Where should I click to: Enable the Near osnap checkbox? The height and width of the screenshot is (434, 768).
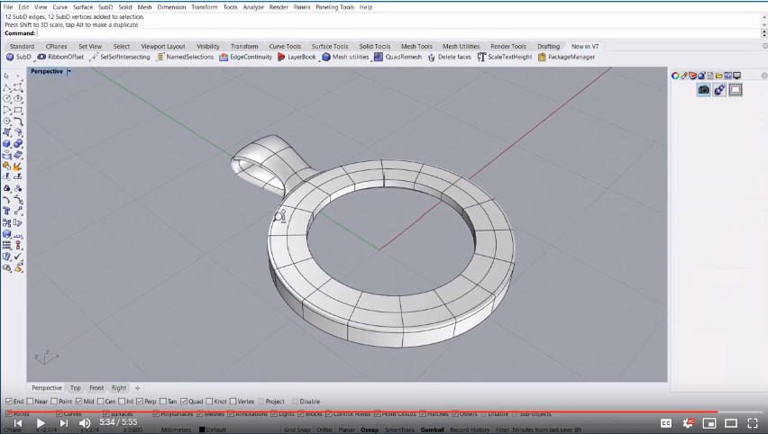coord(31,402)
